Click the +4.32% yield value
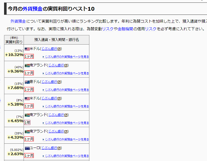This screenshot has width=207, height=161. [x=16, y=138]
